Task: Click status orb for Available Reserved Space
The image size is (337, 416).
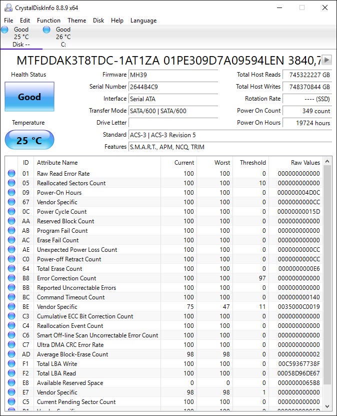Action: pyautogui.click(x=11, y=382)
